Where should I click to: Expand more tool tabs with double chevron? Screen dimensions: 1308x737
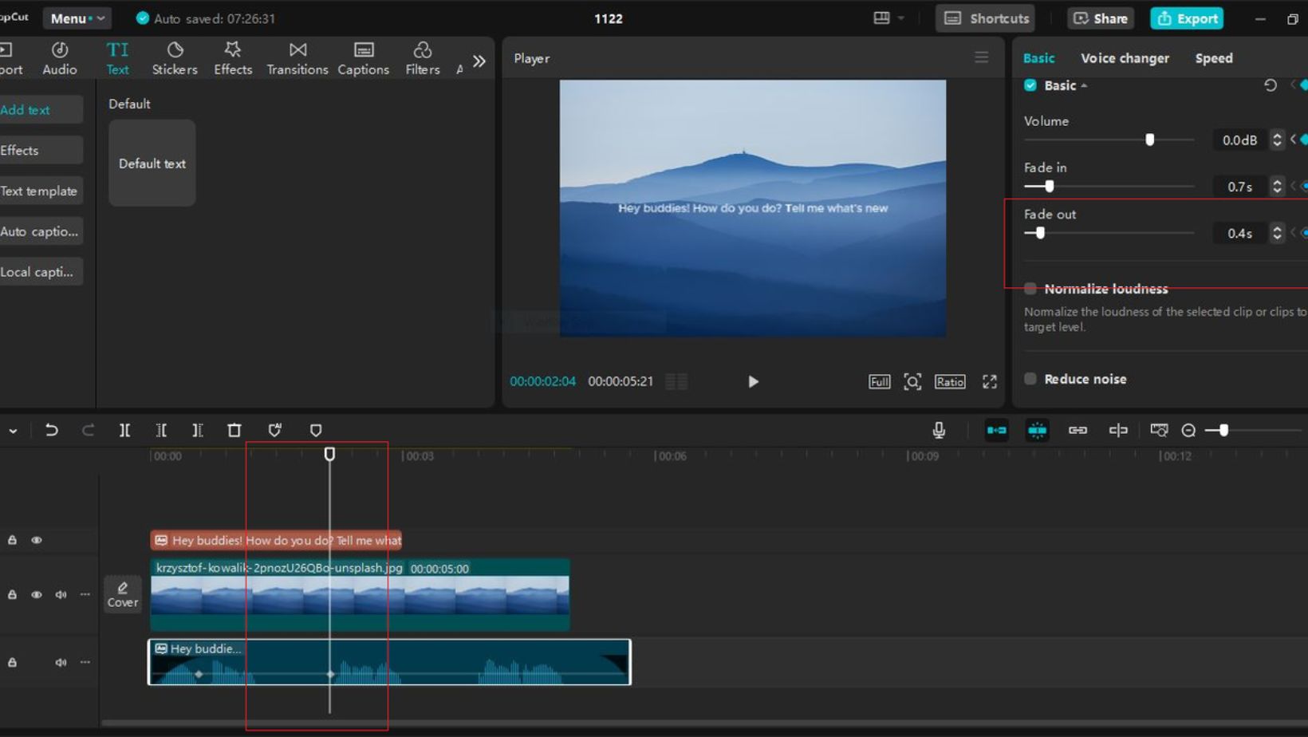click(x=479, y=61)
